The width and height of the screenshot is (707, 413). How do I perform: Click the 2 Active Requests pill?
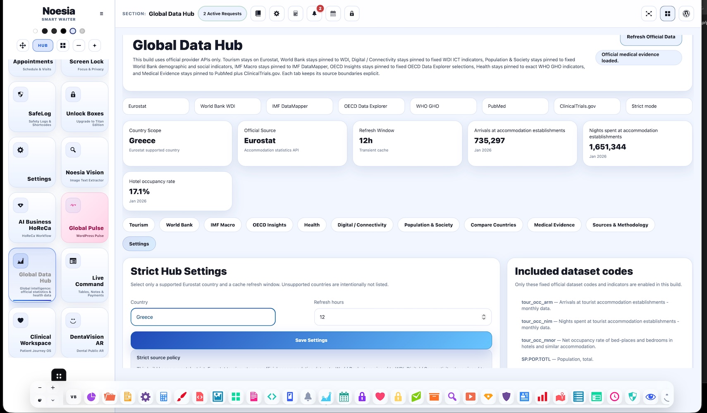pyautogui.click(x=222, y=14)
